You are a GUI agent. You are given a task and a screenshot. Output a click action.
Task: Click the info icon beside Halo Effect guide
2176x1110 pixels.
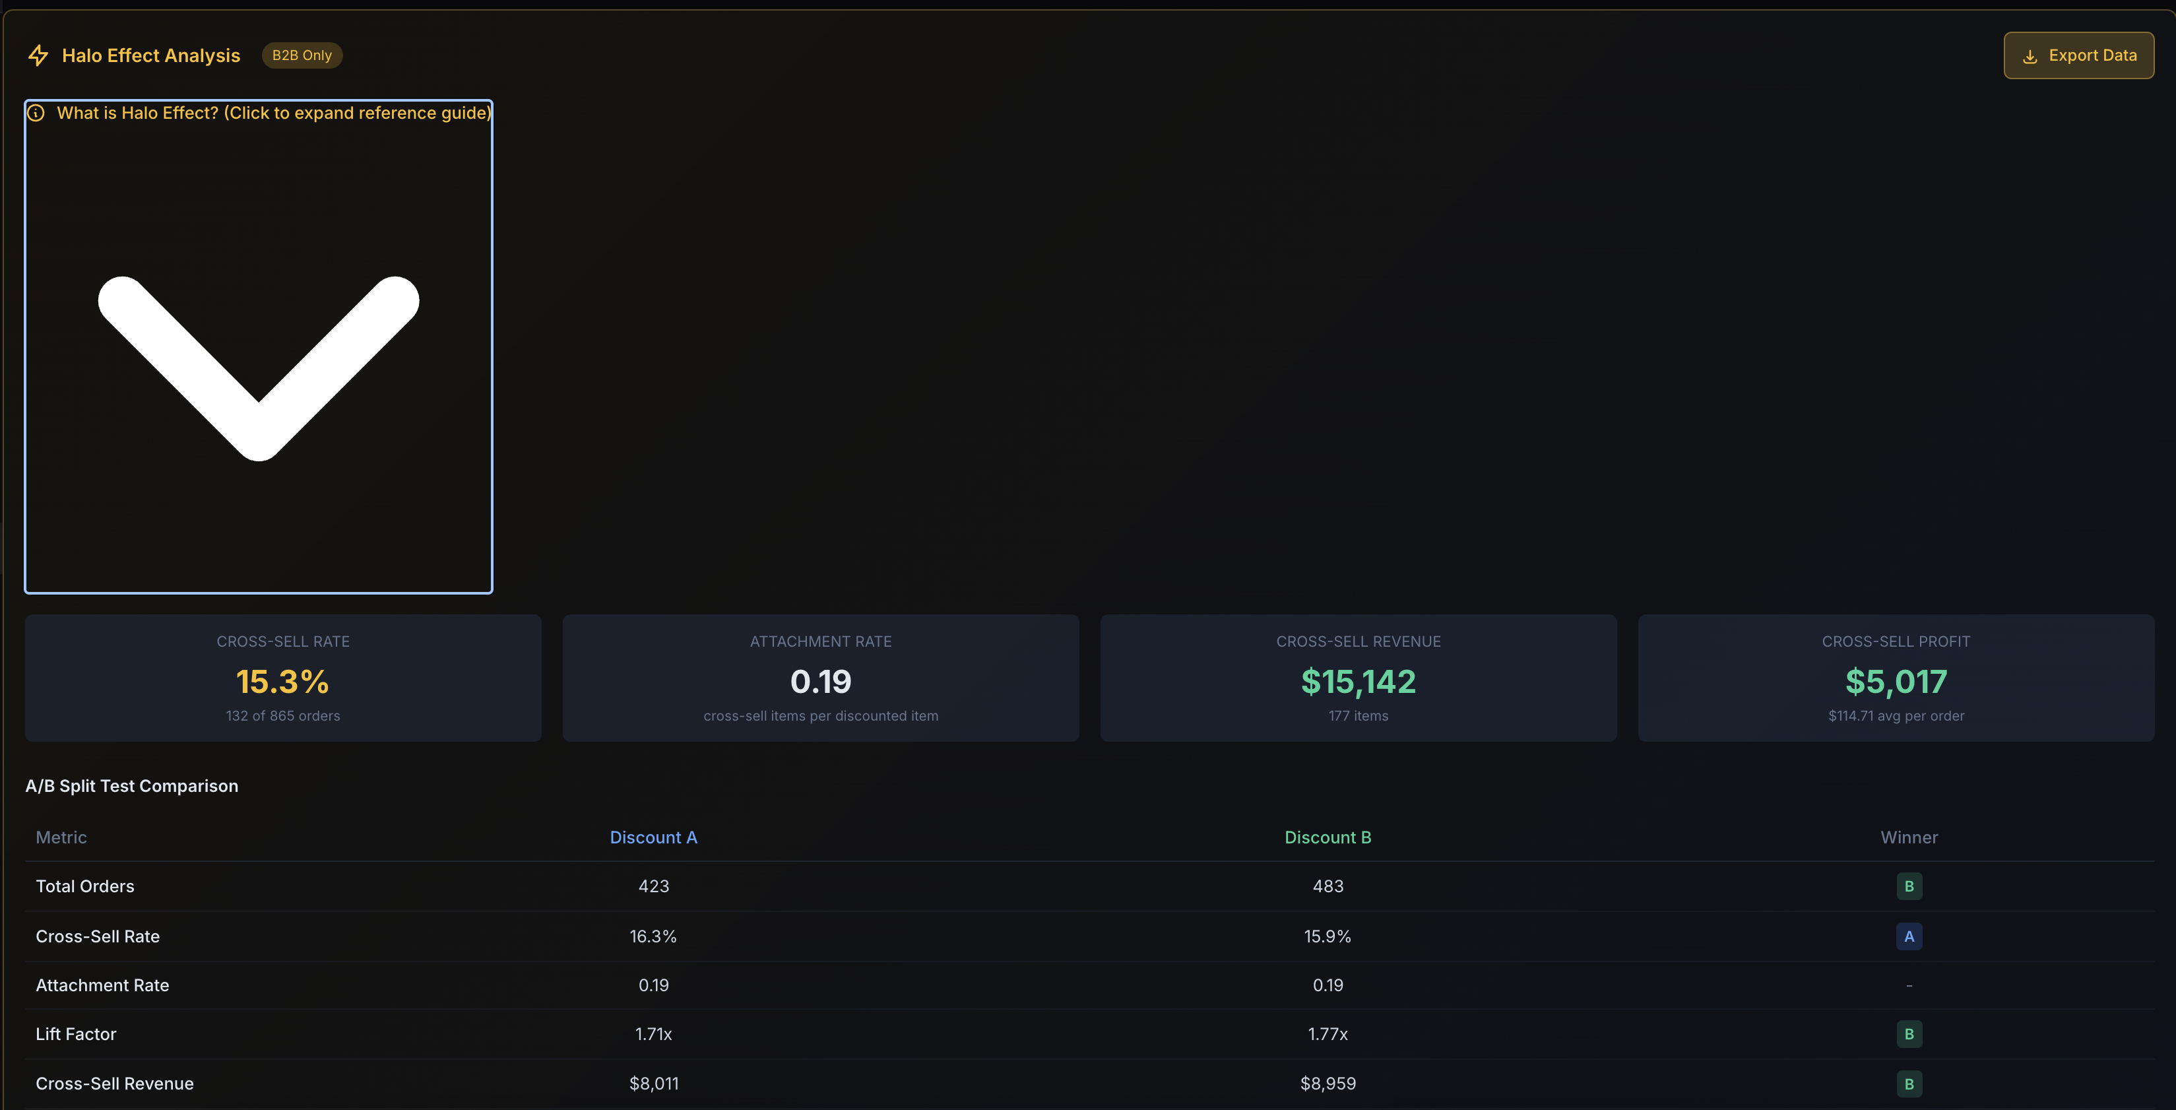(36, 114)
